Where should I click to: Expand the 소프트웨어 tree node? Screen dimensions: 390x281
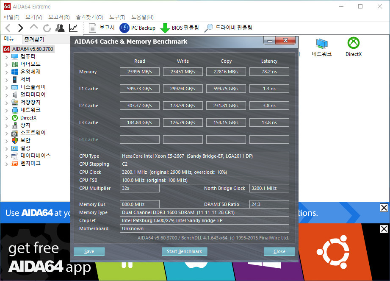[x=7, y=134]
